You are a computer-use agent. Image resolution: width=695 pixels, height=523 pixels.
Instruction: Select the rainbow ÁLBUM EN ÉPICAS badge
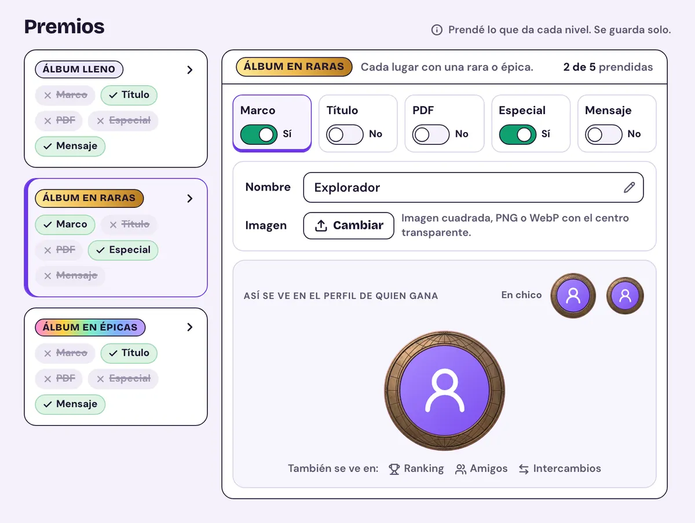tap(90, 327)
